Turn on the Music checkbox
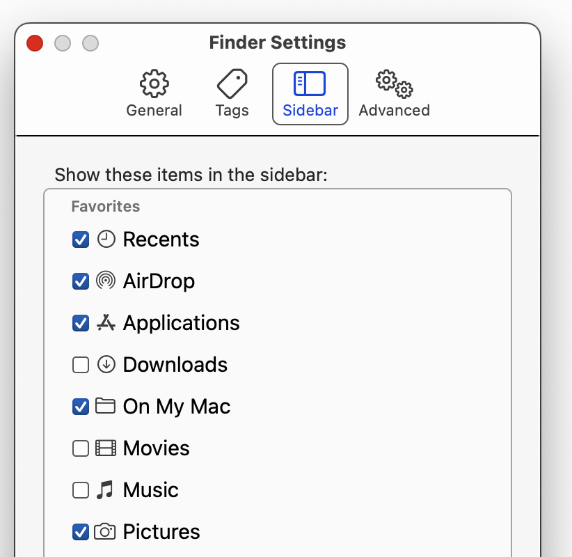Viewport: 572px width, 557px height. pos(81,490)
